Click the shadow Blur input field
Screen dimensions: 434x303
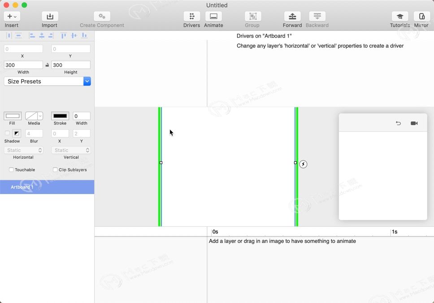(x=34, y=134)
